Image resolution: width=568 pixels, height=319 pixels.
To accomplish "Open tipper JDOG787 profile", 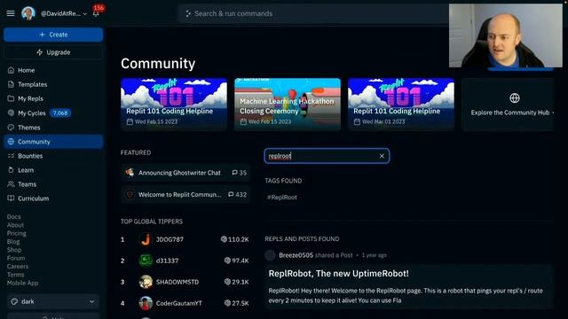I will click(x=170, y=239).
